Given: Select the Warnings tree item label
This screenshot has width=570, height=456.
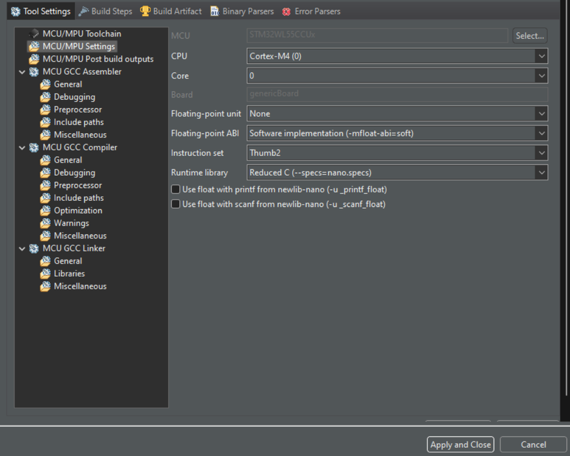Looking at the screenshot, I should tap(72, 223).
